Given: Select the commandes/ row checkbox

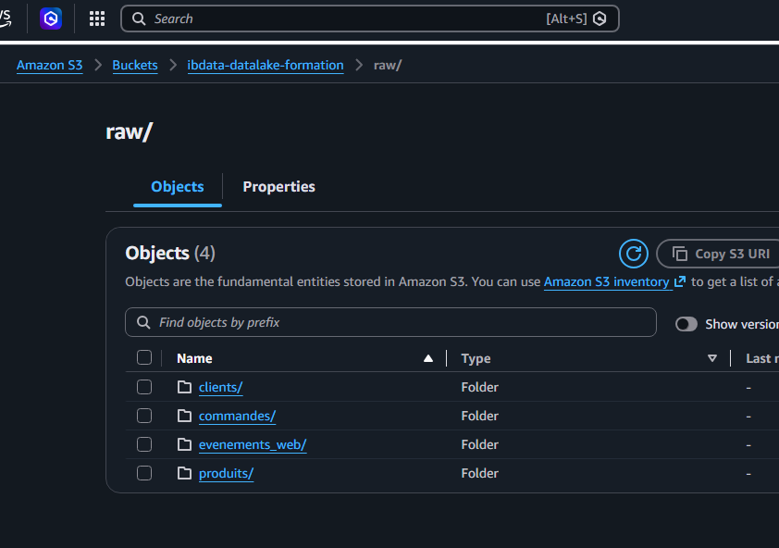Looking at the screenshot, I should coord(144,416).
